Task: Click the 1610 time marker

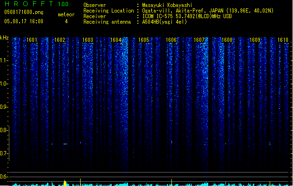Action: tap(283, 40)
